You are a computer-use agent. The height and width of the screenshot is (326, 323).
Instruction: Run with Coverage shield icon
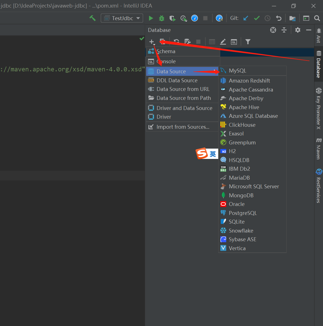(x=172, y=18)
